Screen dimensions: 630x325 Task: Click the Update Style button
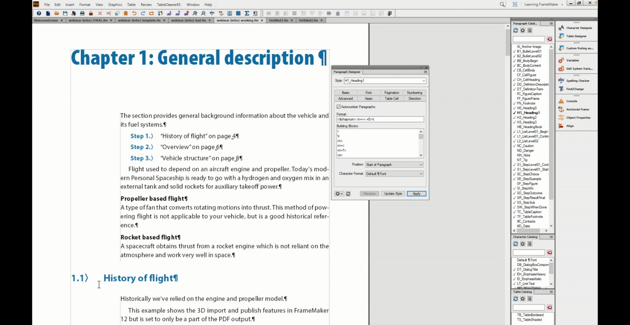(393, 193)
